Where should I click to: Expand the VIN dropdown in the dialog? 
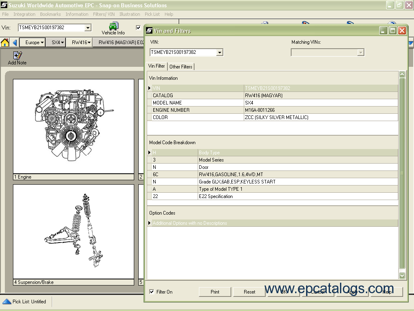(220, 52)
